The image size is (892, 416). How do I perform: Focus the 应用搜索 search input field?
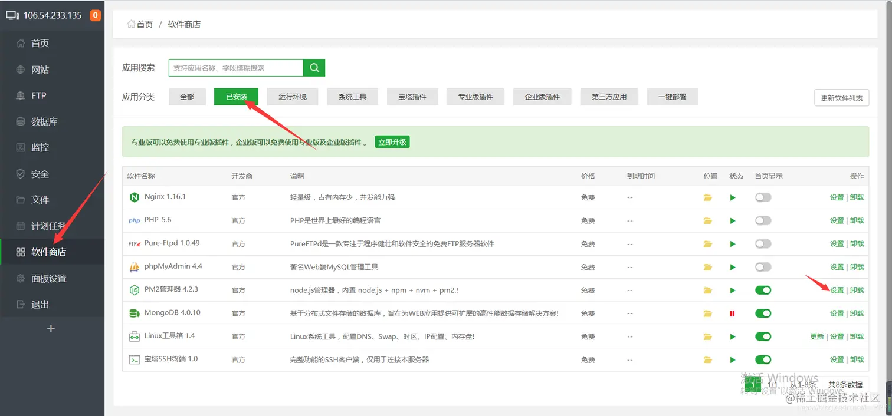tap(236, 68)
